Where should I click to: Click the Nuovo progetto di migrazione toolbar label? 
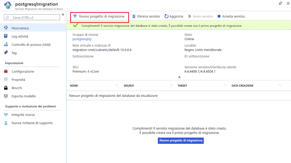[102, 16]
